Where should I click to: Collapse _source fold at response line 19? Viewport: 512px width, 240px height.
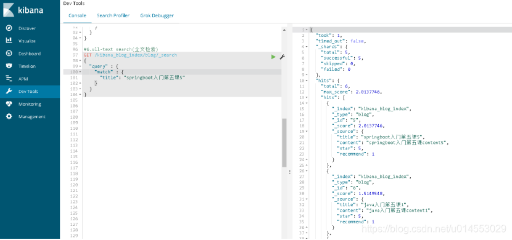[307, 131]
